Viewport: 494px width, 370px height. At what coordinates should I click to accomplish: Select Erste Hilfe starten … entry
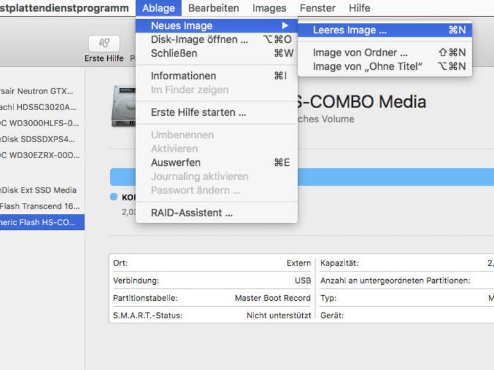[216, 112]
